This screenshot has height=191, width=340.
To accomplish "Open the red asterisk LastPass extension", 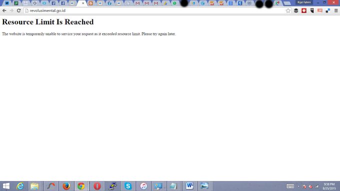I will click(304, 10).
